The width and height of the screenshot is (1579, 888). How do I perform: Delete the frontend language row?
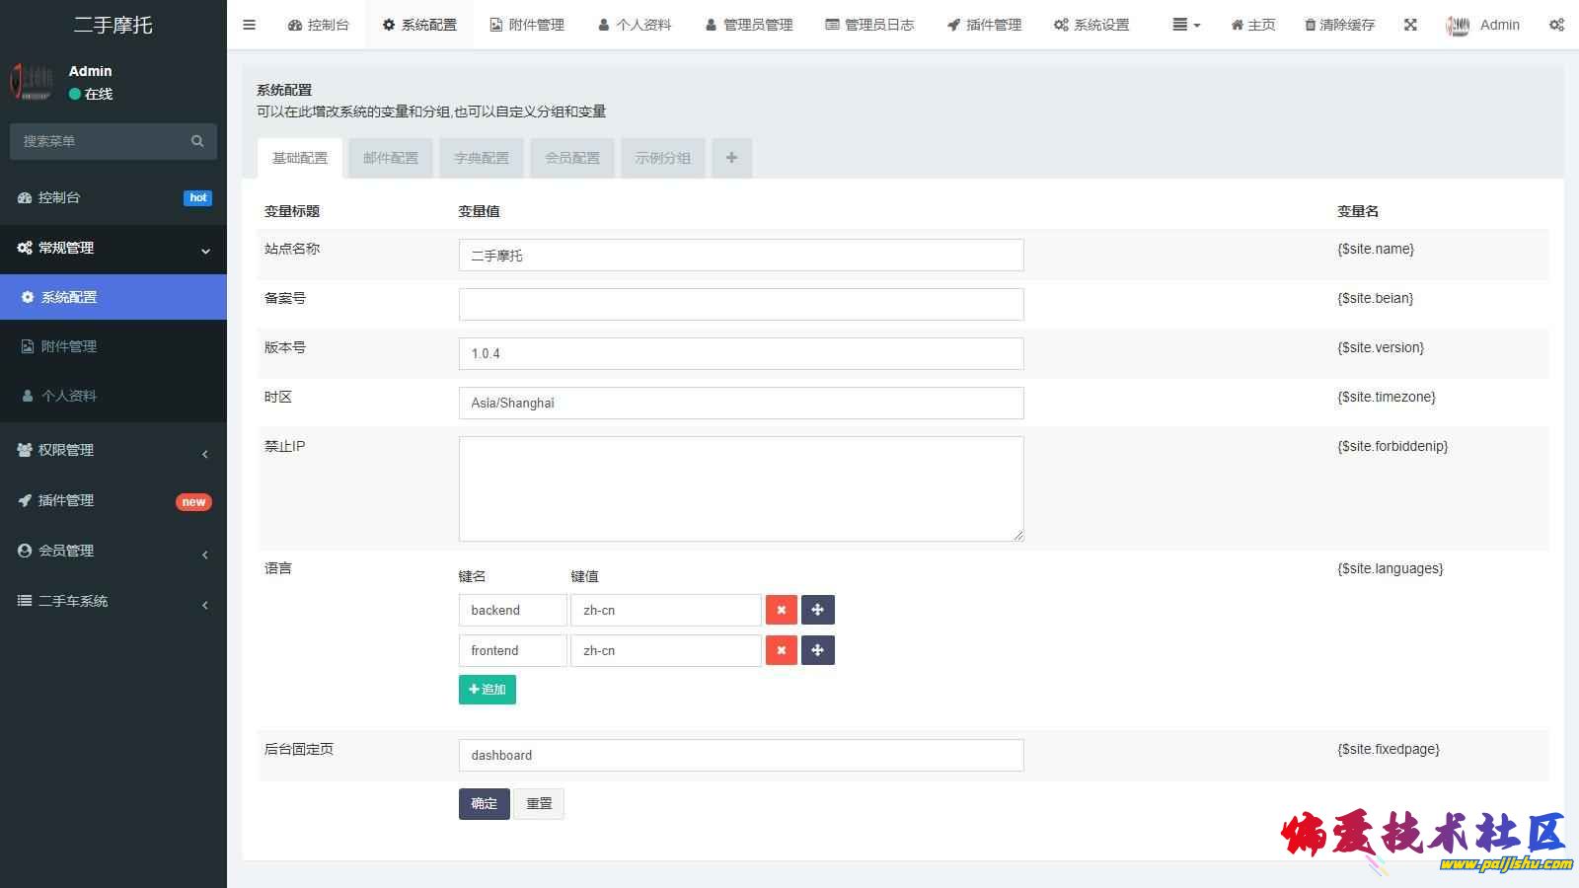point(781,650)
